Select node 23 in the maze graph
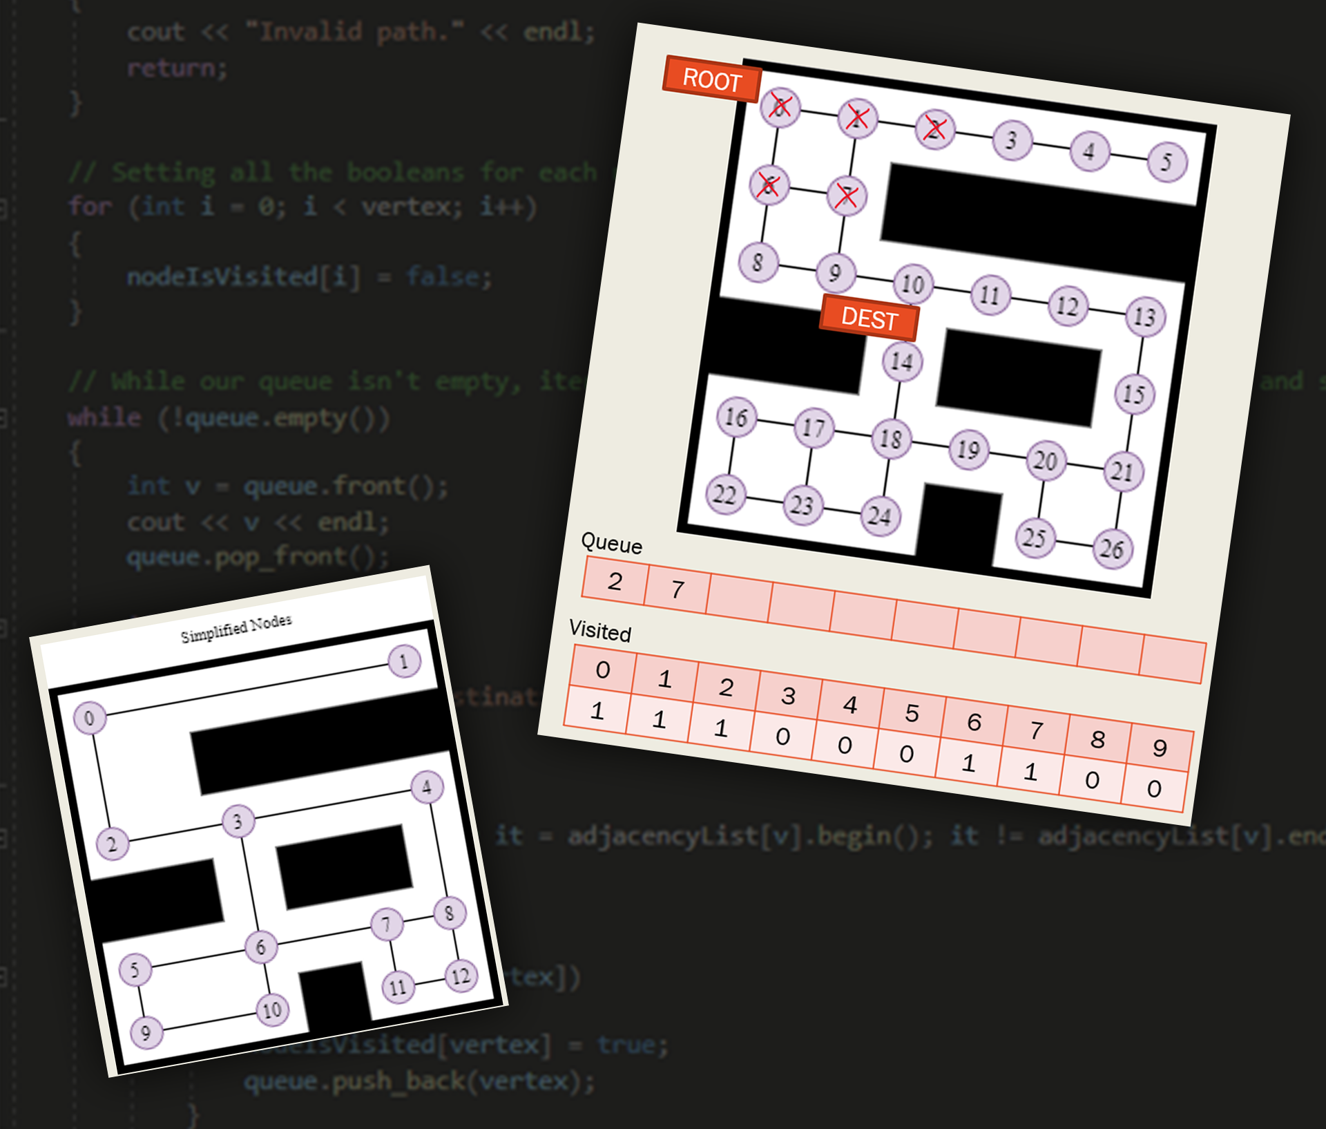 point(803,506)
